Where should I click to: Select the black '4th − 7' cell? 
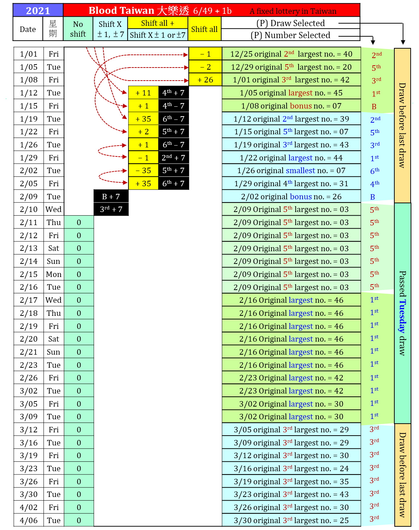coord(173,106)
